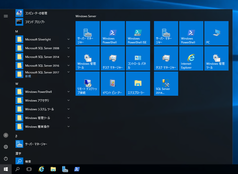Open the Windows PowerShell tile left of PowerShell ISE

click(113, 33)
